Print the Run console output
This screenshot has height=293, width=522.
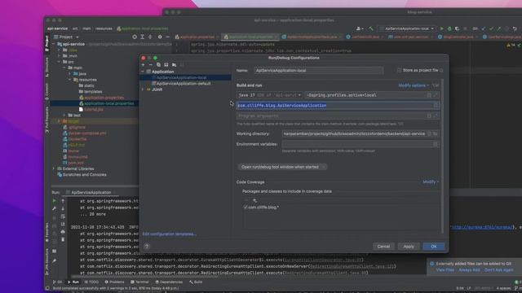[63, 231]
